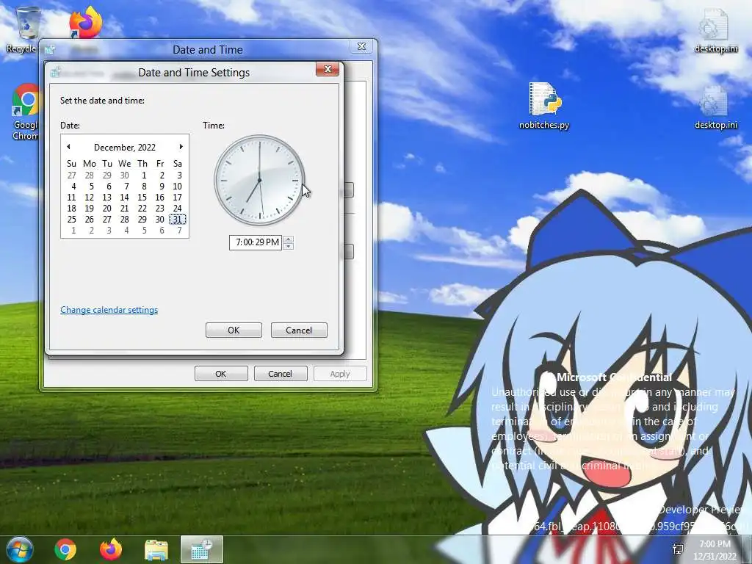Select December 25 in the calendar
The width and height of the screenshot is (752, 564).
pos(71,219)
